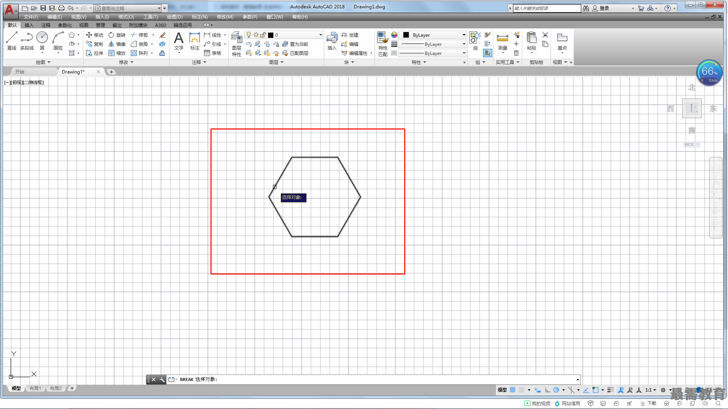The image size is (728, 409).
Task: Click Match Layer (匹配图层) button
Action: point(295,53)
